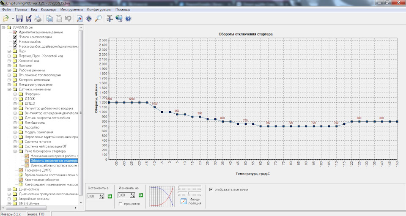The image size is (406, 216).
Task: Collapse 'Реле блокировки стартера' folder
Action: point(15,151)
